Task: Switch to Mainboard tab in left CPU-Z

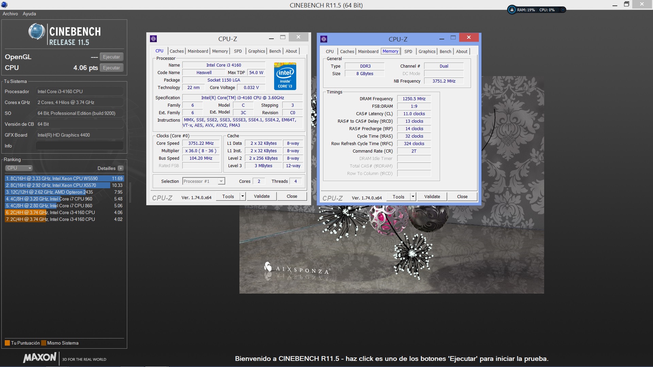Action: pyautogui.click(x=198, y=51)
